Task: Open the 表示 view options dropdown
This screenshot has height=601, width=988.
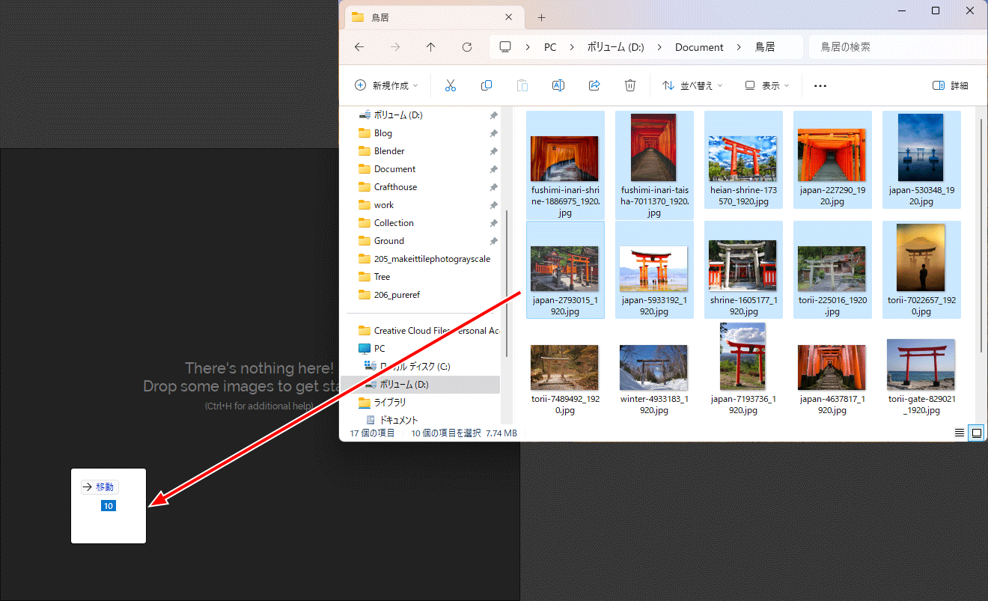Action: [x=766, y=85]
